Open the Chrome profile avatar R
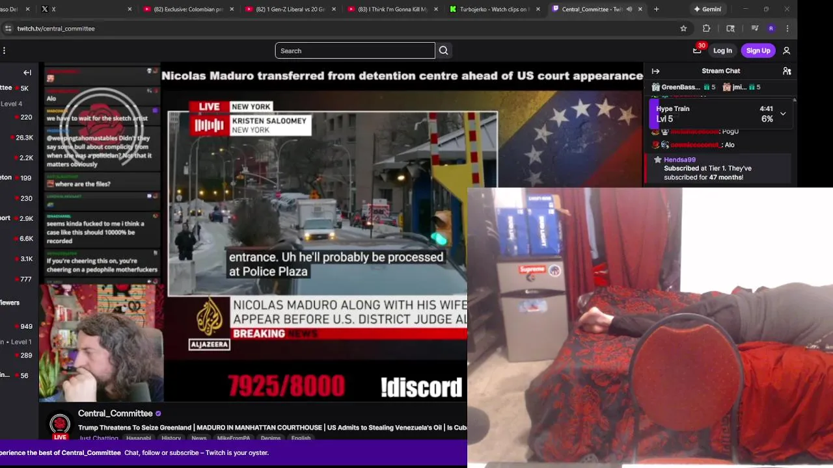 771,29
